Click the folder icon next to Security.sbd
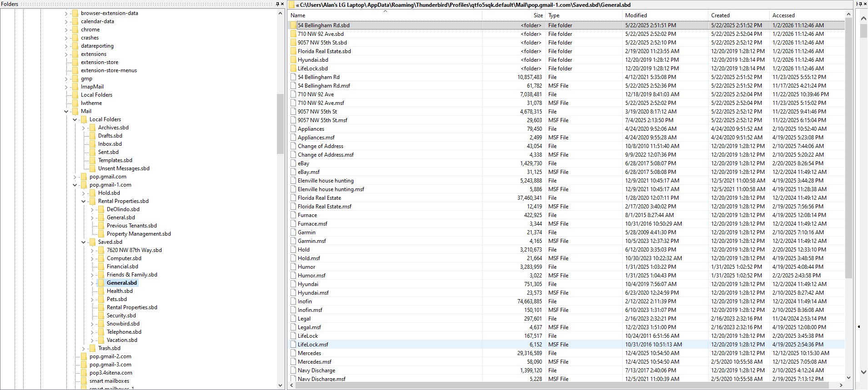The width and height of the screenshot is (868, 390). point(101,316)
